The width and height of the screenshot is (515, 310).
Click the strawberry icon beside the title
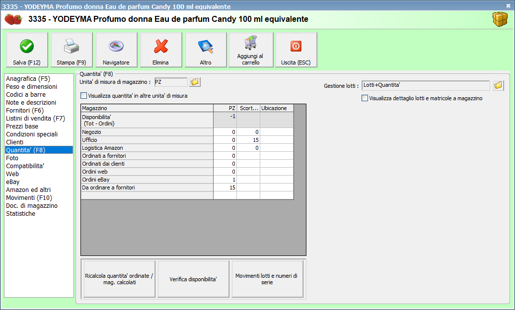[13, 19]
